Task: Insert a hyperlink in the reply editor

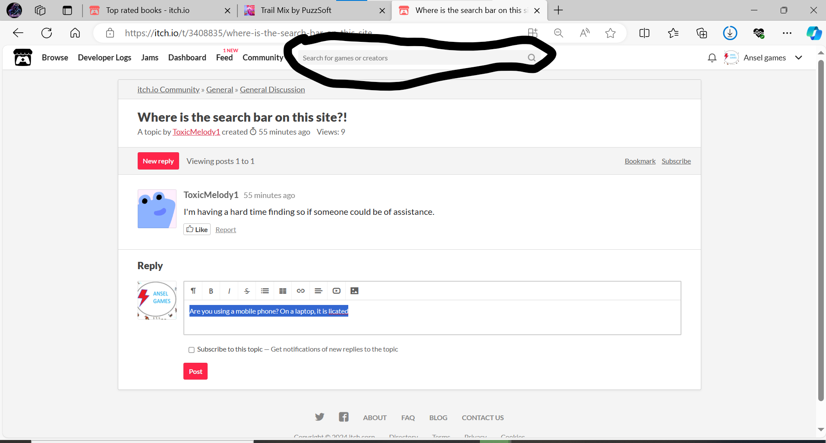Action: coord(301,291)
